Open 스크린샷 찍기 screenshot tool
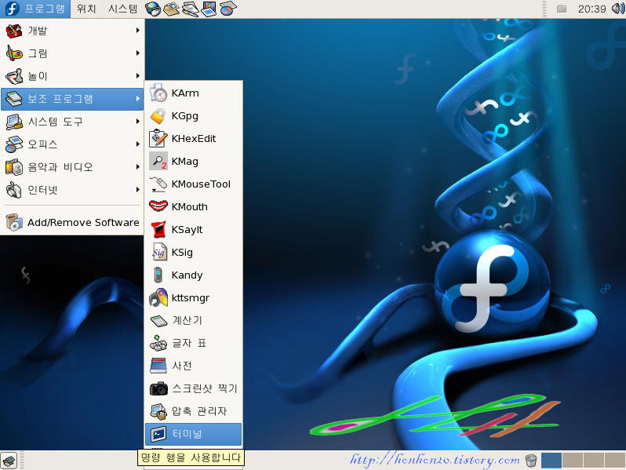 [x=194, y=388]
